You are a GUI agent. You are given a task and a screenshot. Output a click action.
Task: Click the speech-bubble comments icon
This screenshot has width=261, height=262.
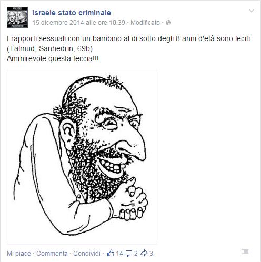[x=129, y=254]
